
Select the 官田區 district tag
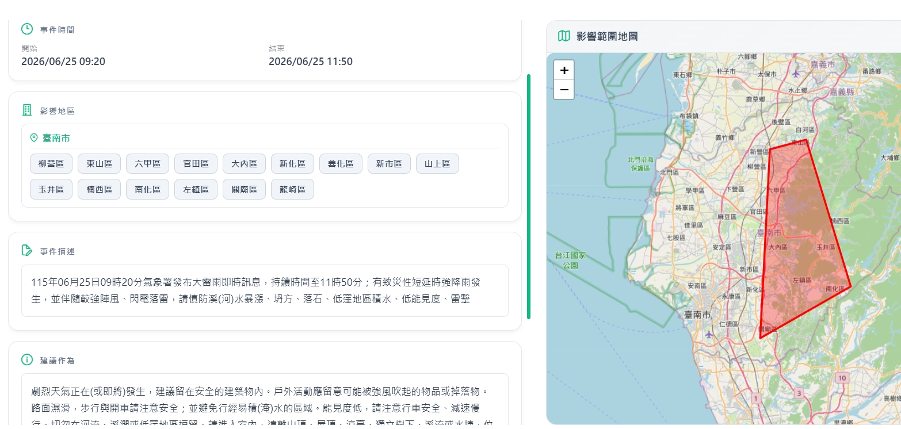[x=196, y=164]
